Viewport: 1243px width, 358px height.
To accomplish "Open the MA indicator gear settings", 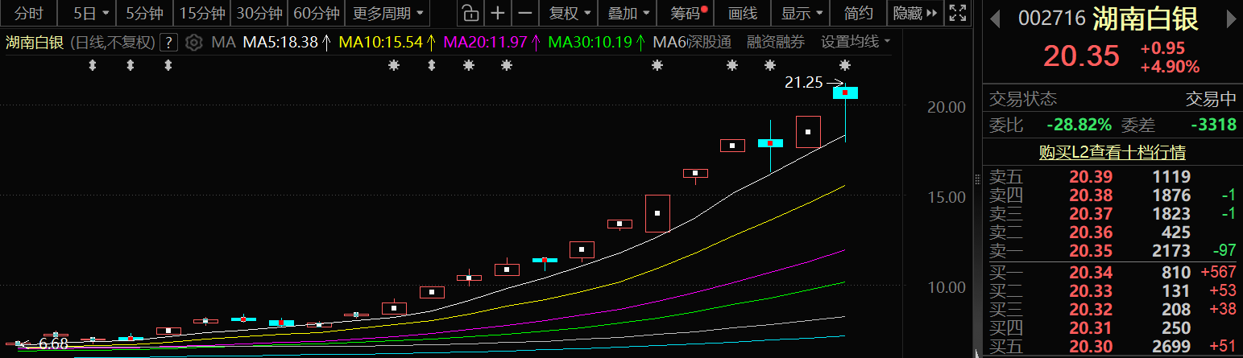I will point(193,43).
